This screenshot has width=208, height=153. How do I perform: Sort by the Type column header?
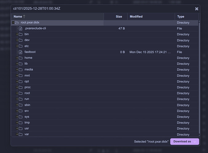[x=181, y=17]
